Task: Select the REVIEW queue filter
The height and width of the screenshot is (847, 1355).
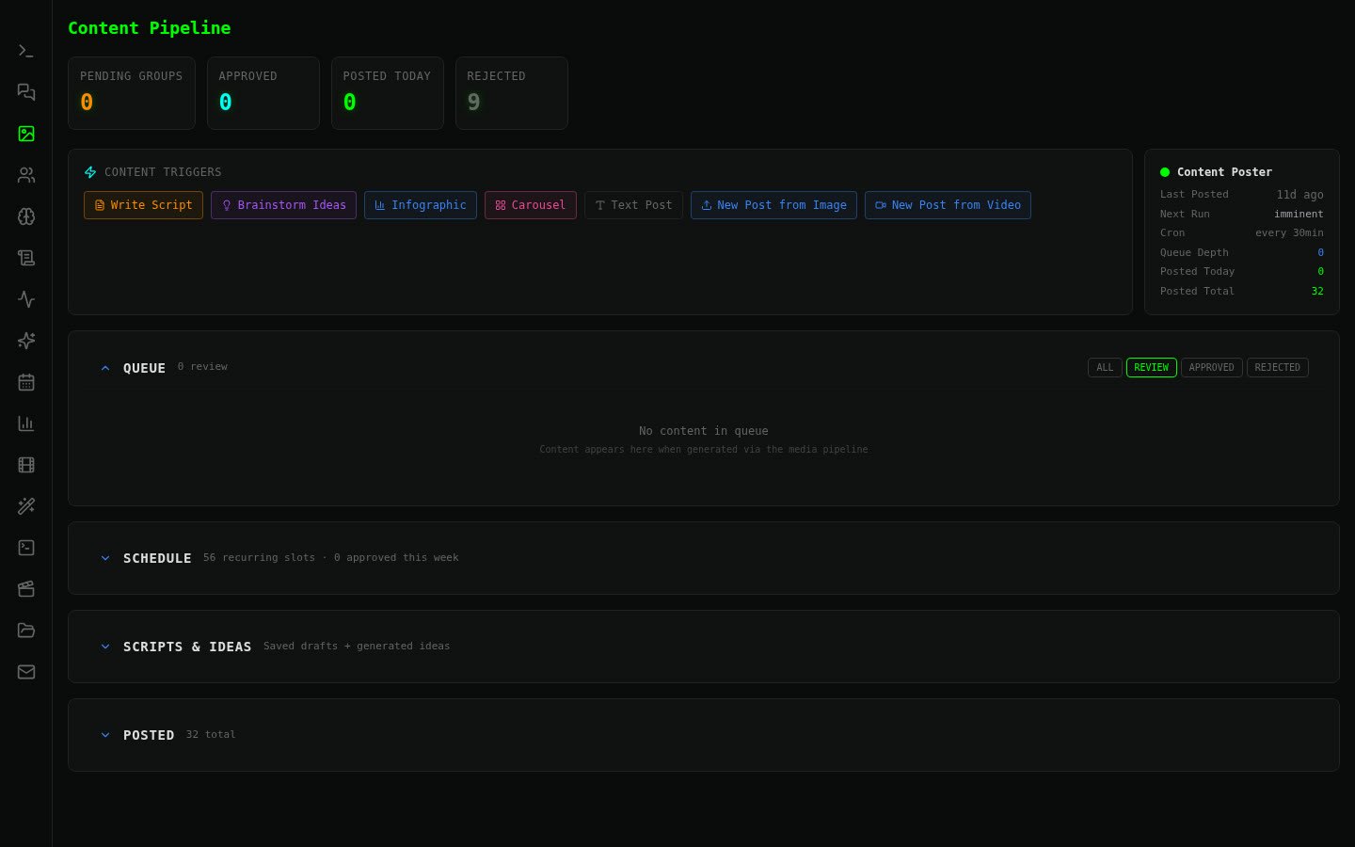Action: 1152,368
